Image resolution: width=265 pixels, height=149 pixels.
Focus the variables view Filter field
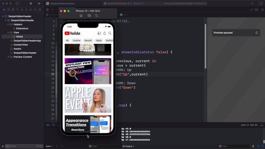[x=104, y=146]
